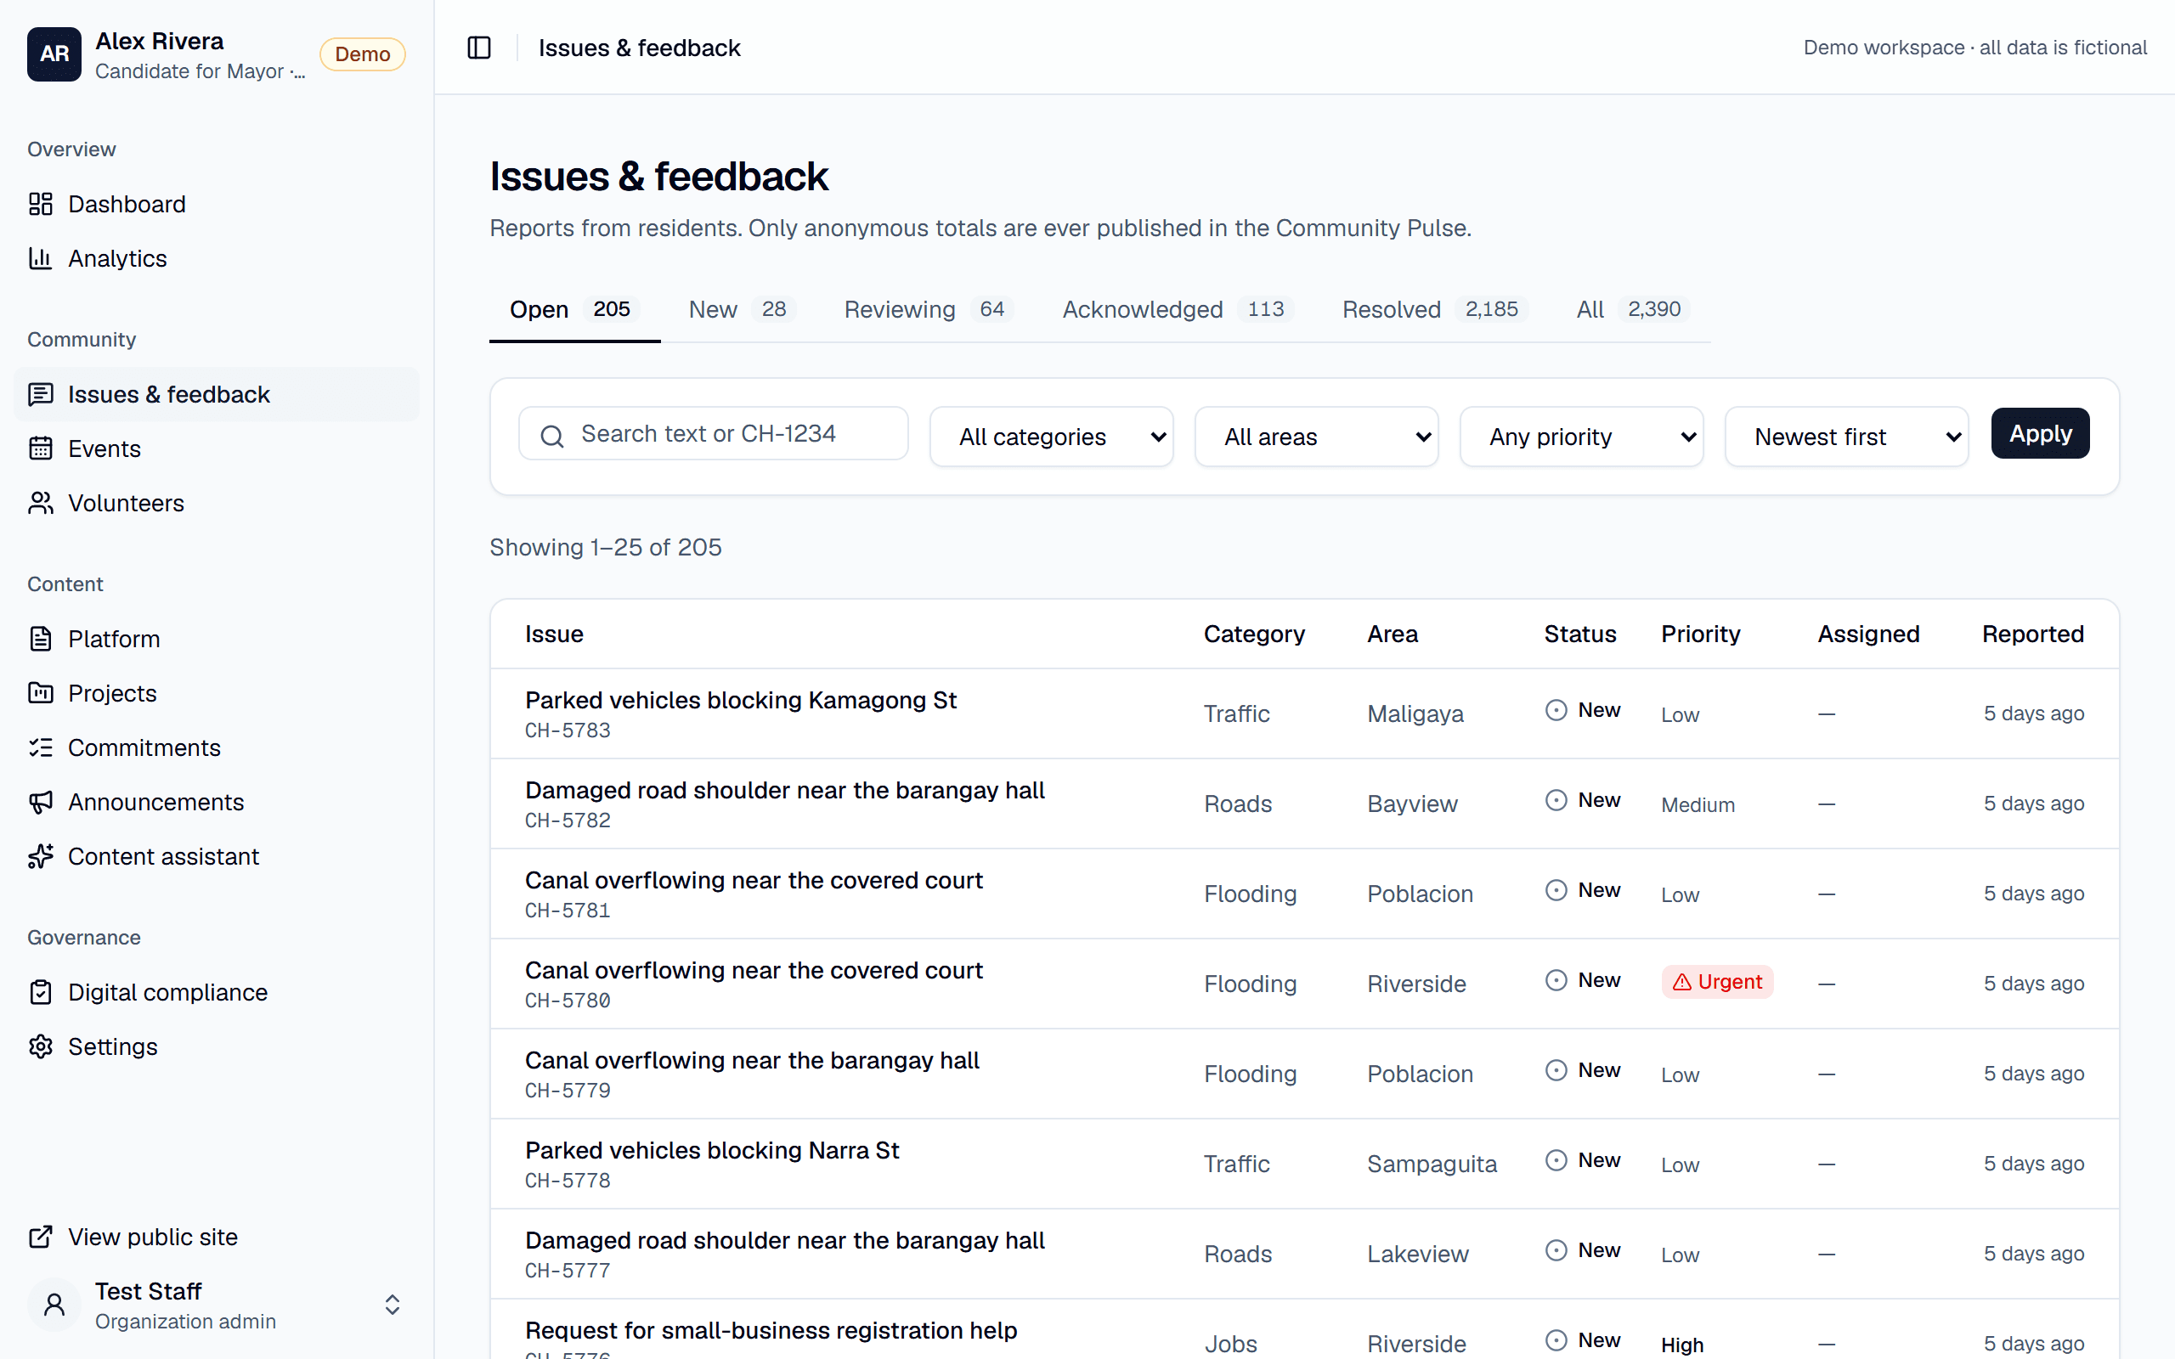Click the Search text or CH-1234 field
Screen dimensions: 2175x1359
(714, 434)
